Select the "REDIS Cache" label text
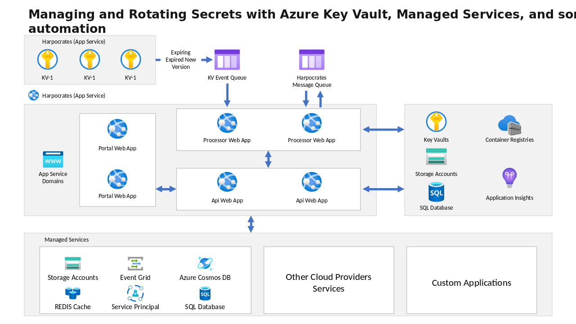 click(73, 307)
